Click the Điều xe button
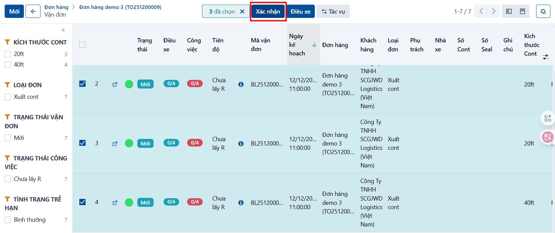This screenshot has height=233, width=555. point(301,12)
